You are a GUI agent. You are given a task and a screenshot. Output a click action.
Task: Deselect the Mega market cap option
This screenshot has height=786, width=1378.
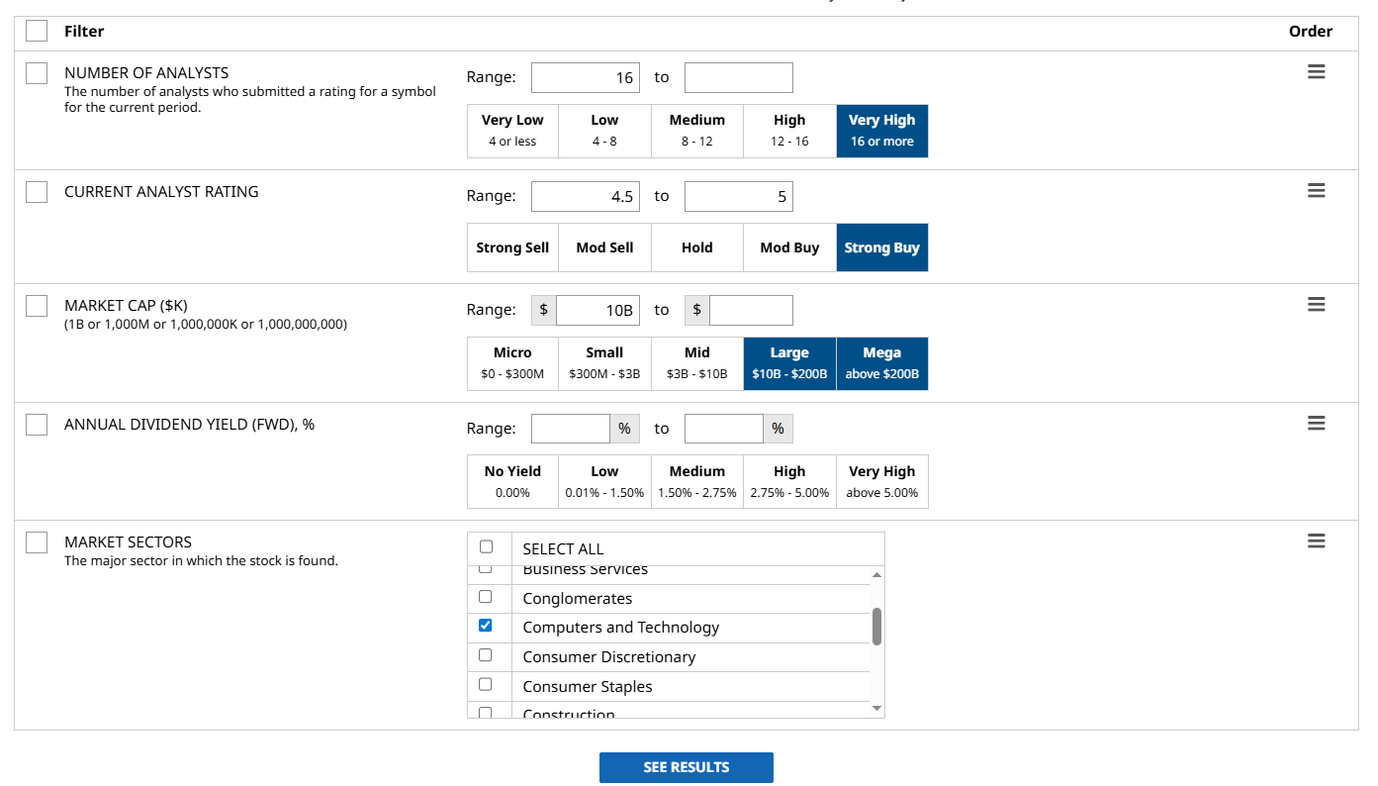[881, 363]
